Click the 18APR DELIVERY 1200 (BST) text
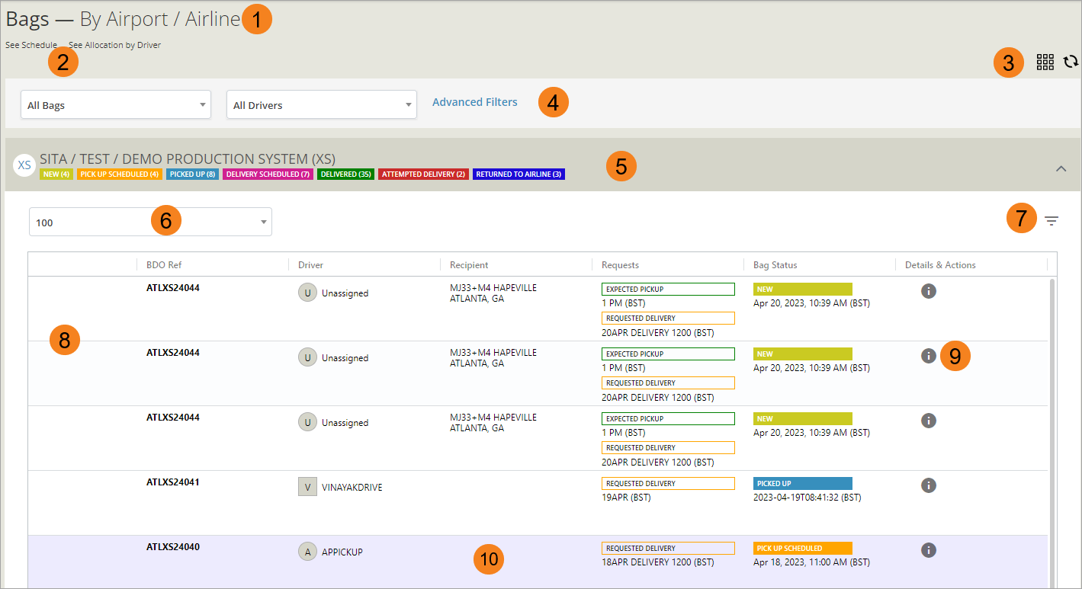The image size is (1082, 589). coord(657,562)
